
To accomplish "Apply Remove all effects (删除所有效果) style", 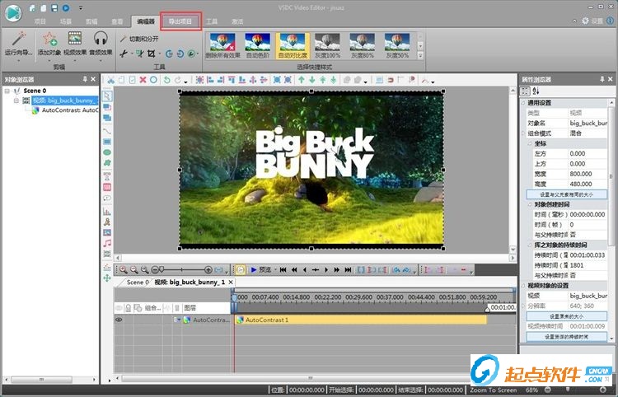I will point(222,46).
